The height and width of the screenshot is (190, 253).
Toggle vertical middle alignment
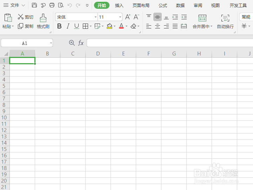pyautogui.click(x=158, y=17)
